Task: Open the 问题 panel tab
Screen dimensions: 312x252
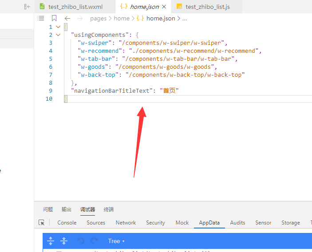Action: 48,209
